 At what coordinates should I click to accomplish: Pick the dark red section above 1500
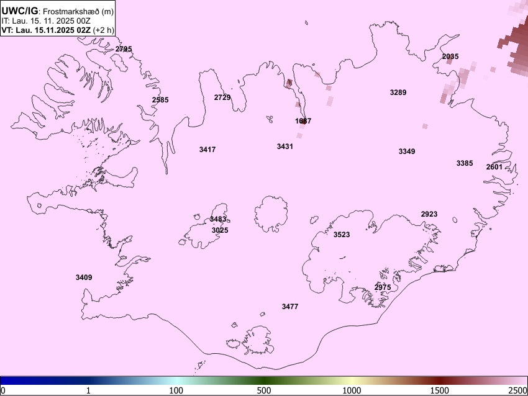coord(440,381)
